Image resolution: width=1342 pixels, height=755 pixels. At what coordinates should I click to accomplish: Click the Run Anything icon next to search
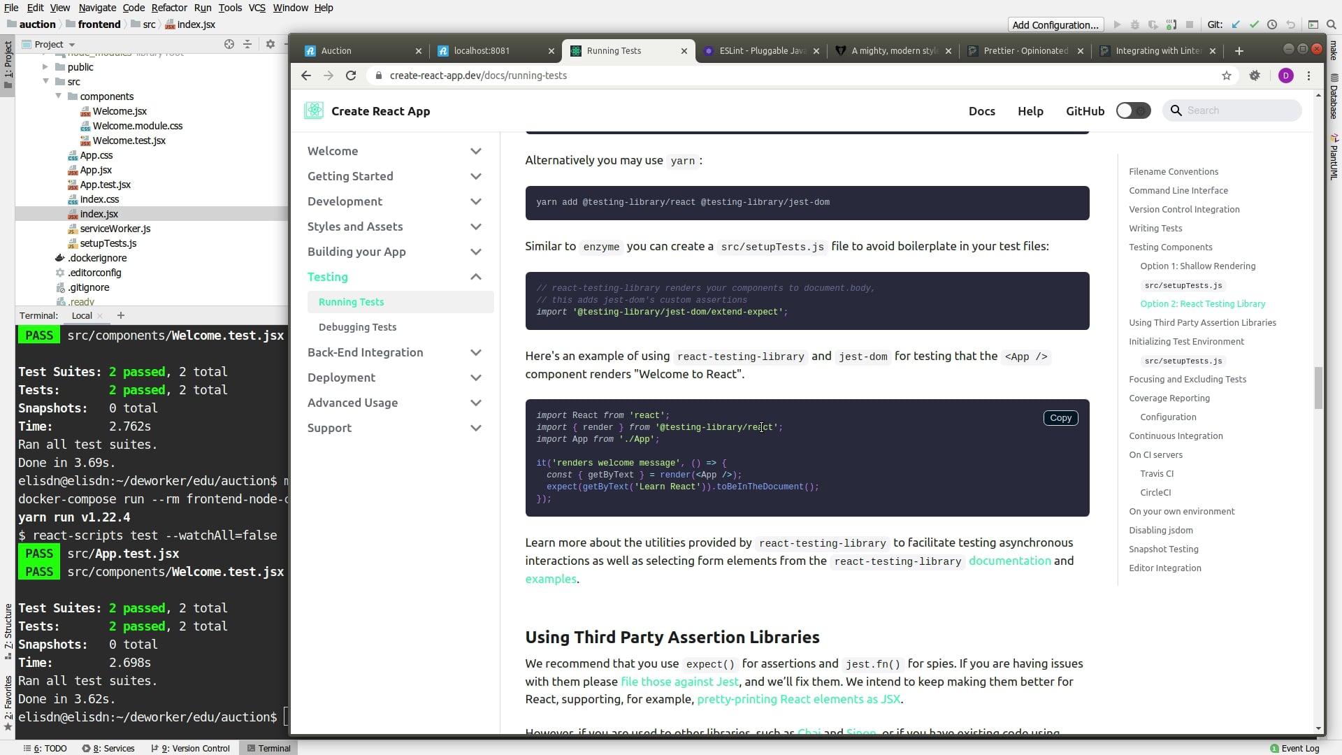1313,24
